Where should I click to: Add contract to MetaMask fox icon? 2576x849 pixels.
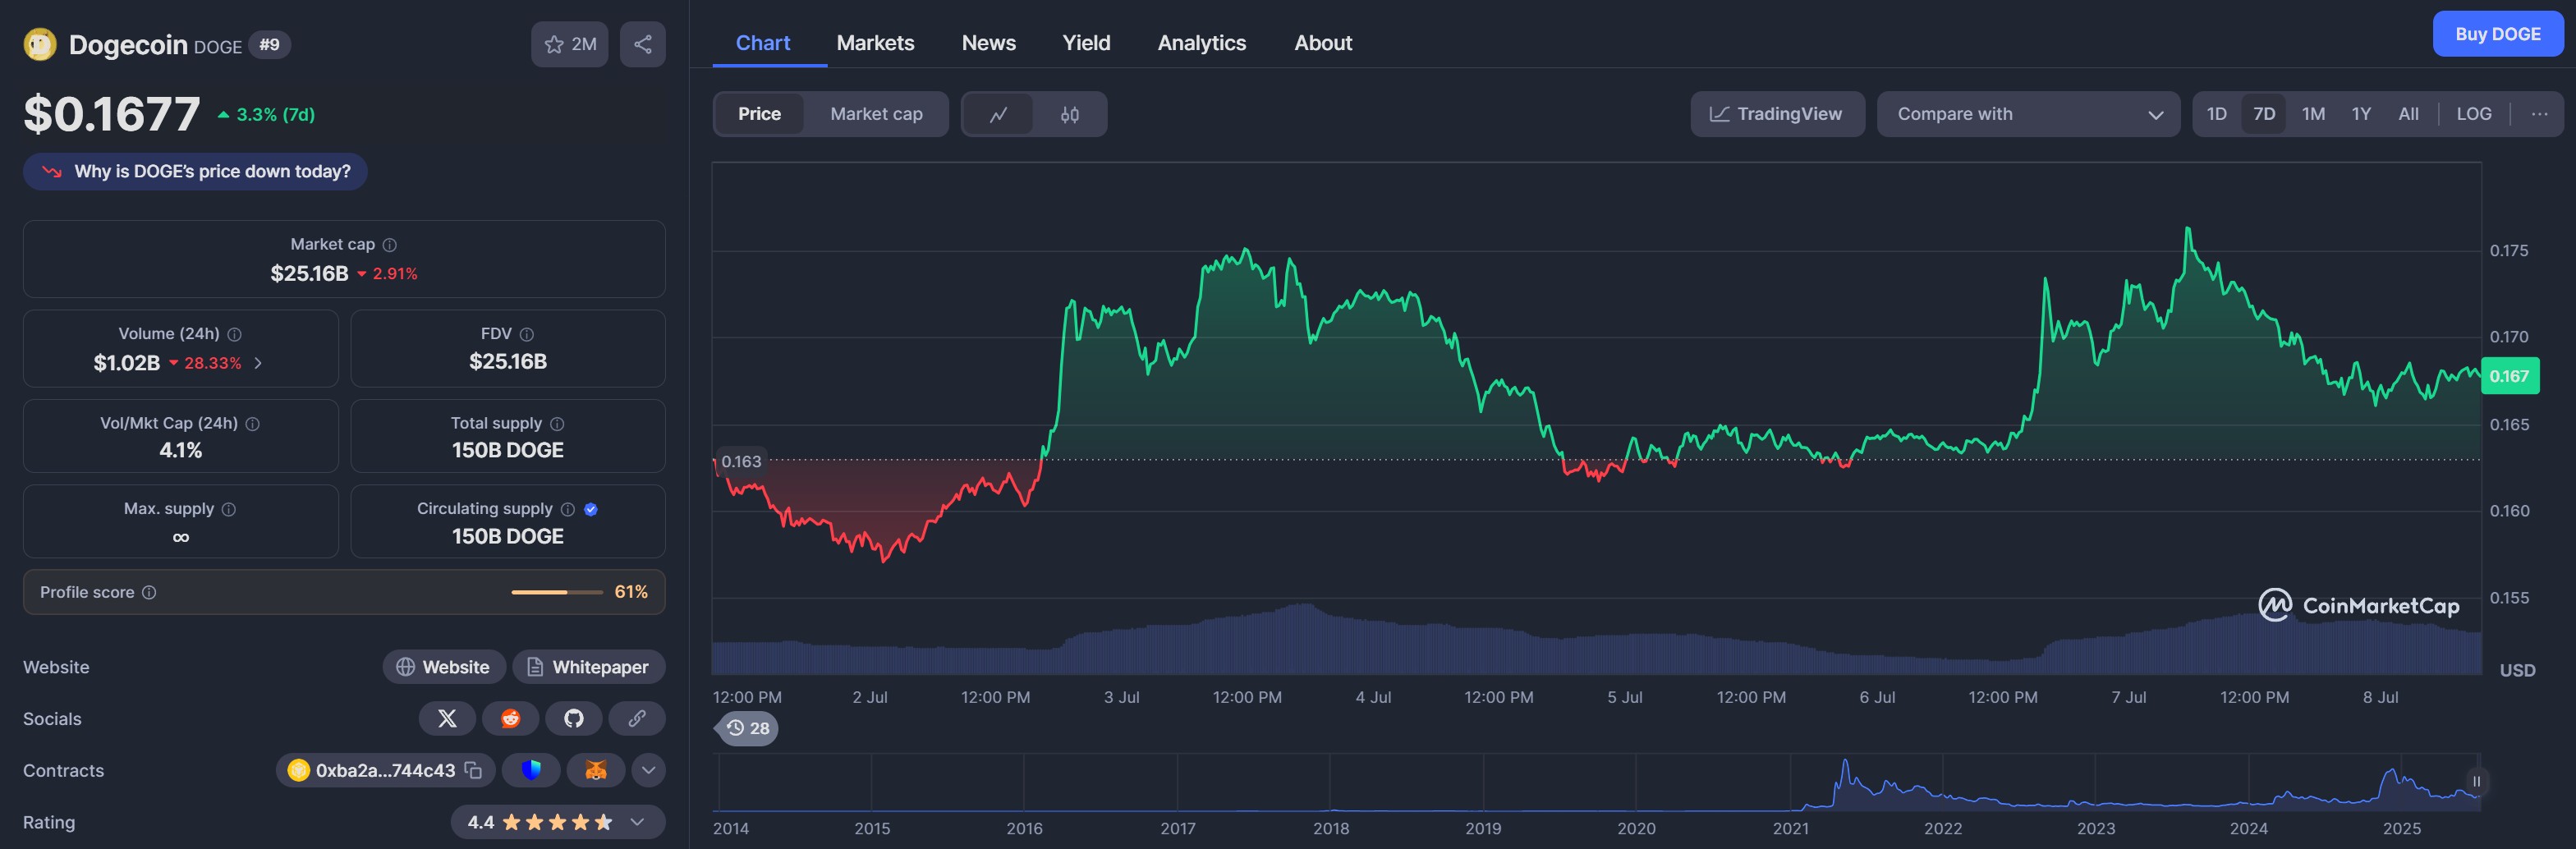pos(596,770)
